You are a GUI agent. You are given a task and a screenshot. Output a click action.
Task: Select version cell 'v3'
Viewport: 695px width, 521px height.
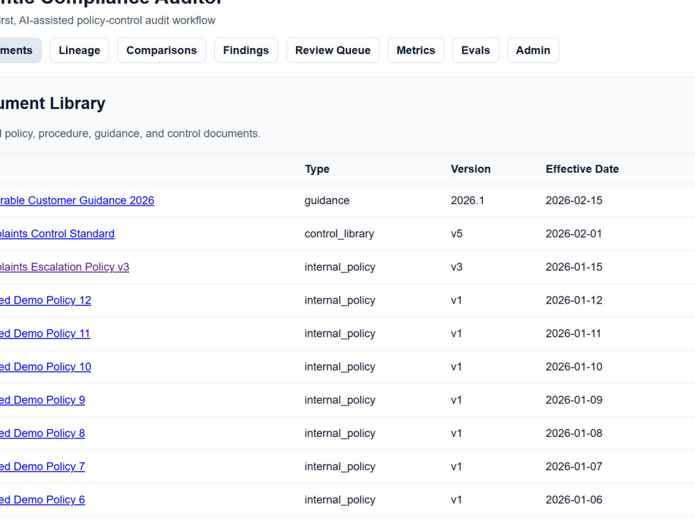pos(457,267)
